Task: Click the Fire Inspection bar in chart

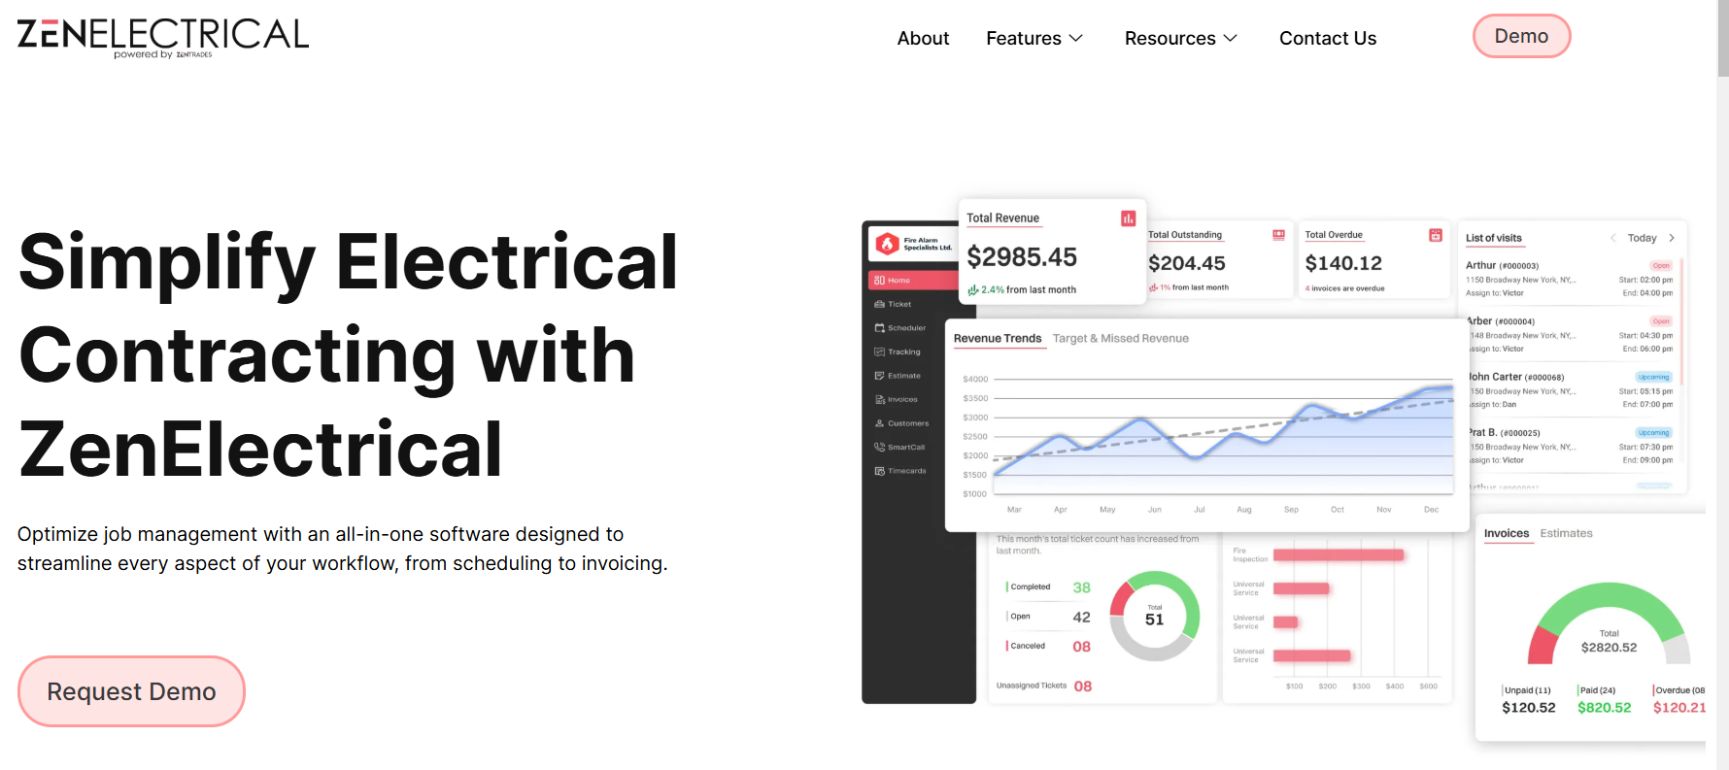Action: 1339,555
